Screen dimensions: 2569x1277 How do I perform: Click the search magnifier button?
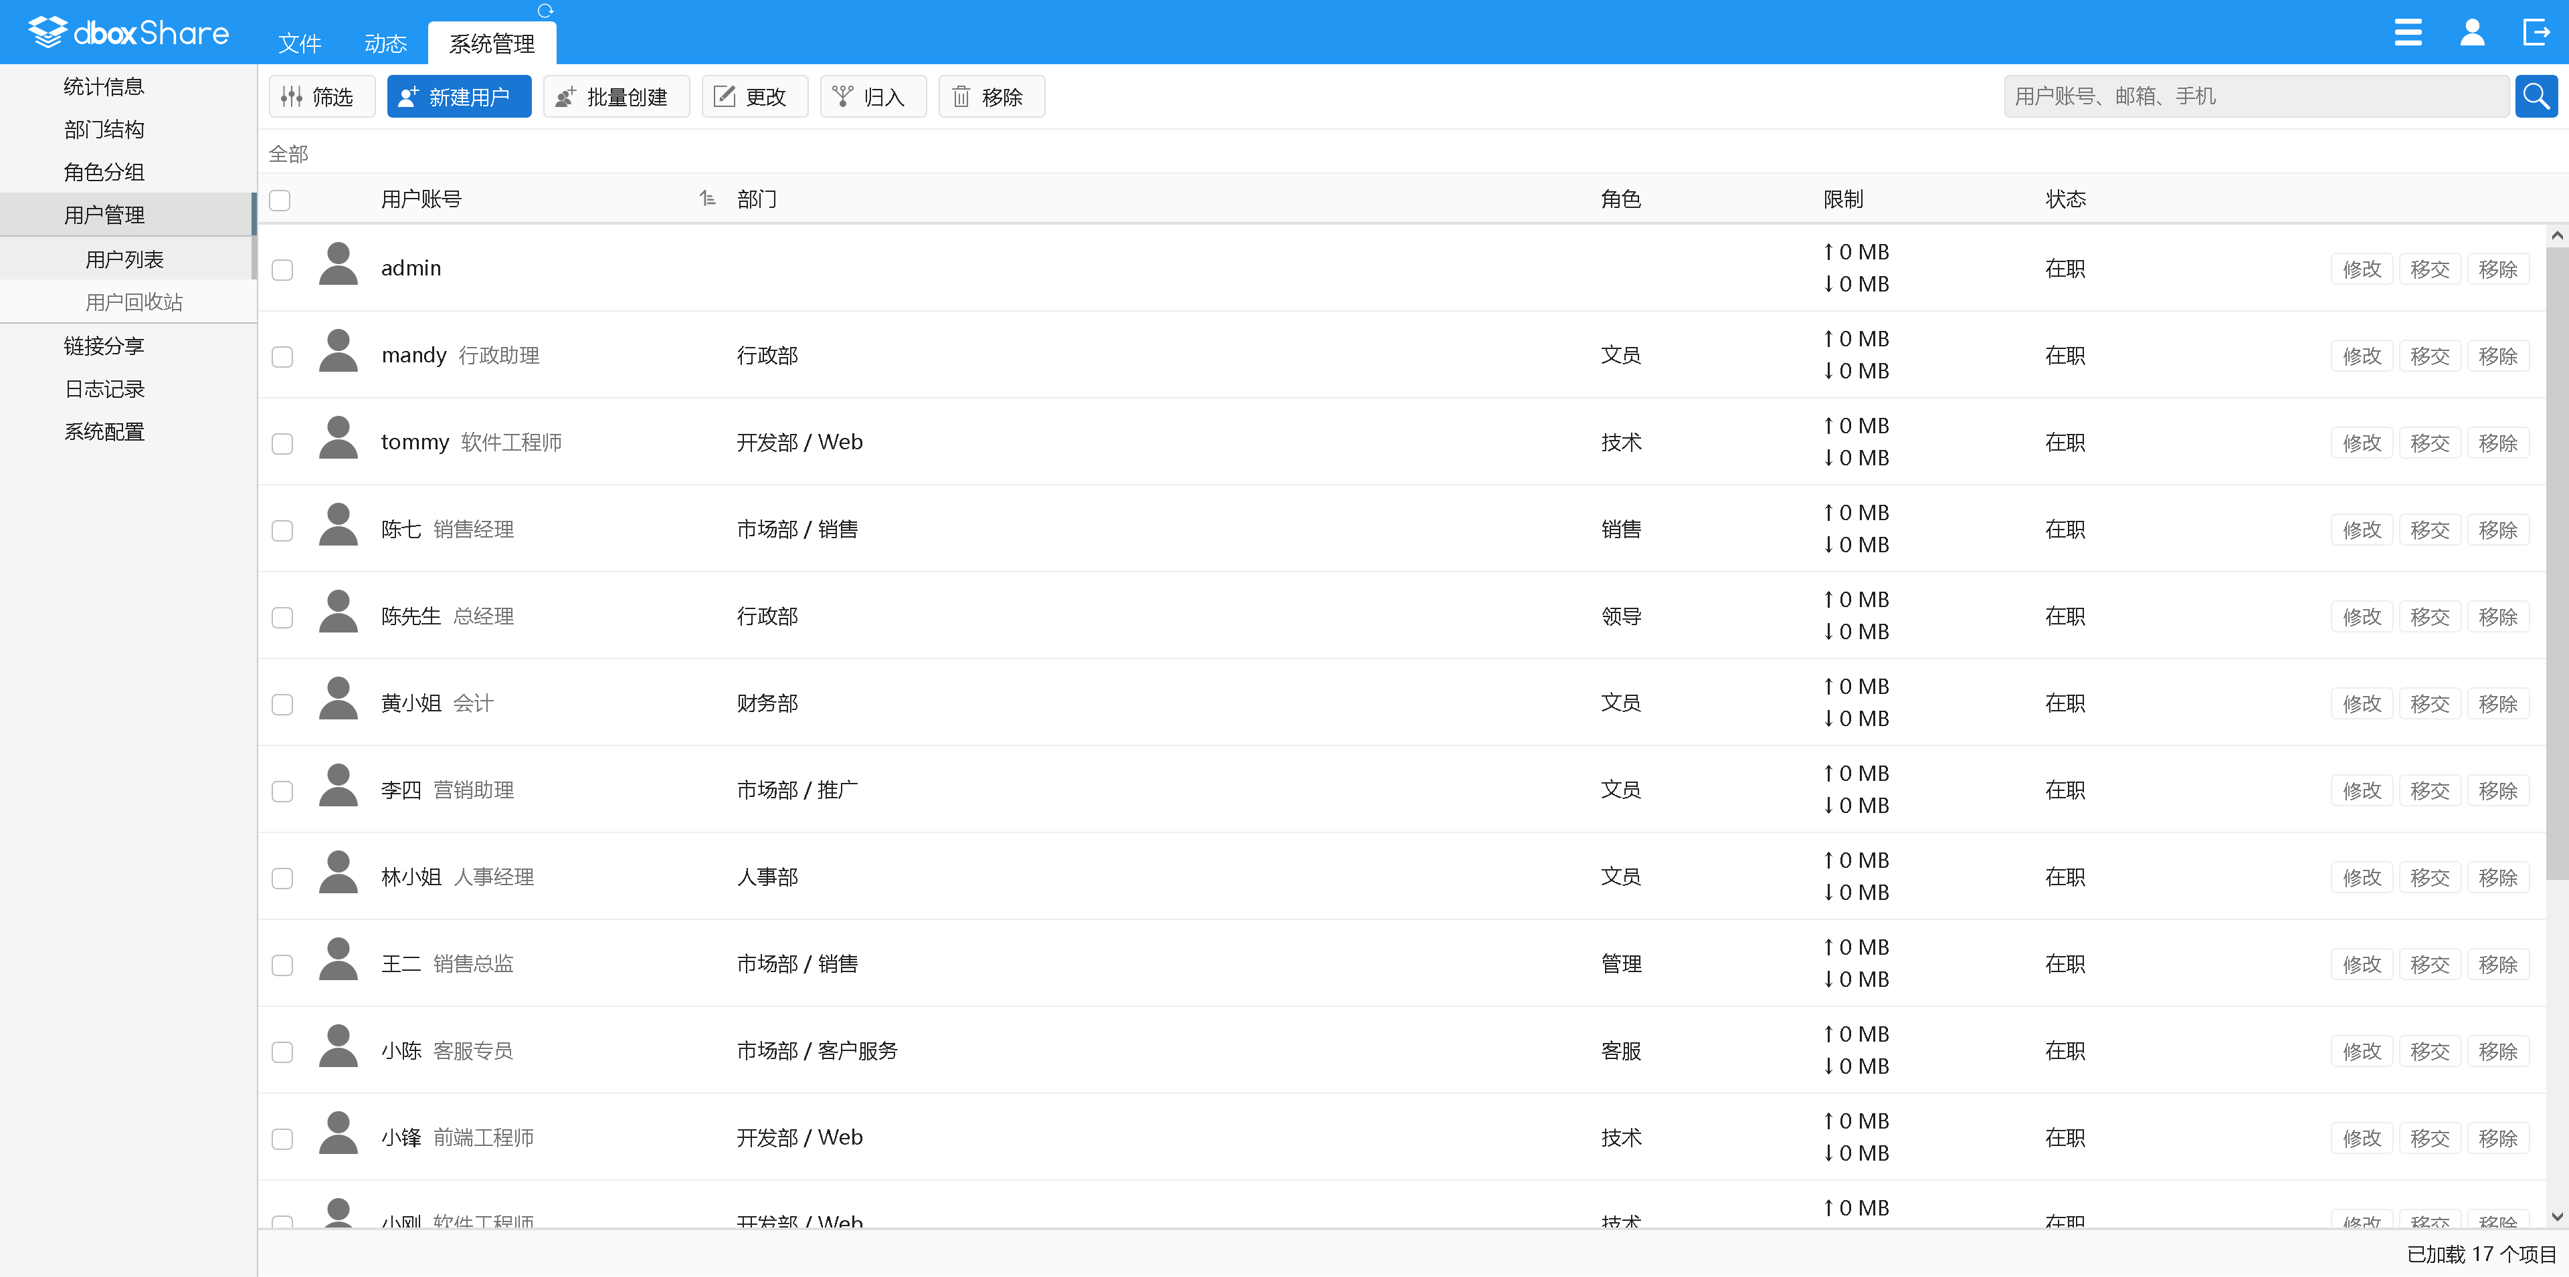pos(2536,97)
